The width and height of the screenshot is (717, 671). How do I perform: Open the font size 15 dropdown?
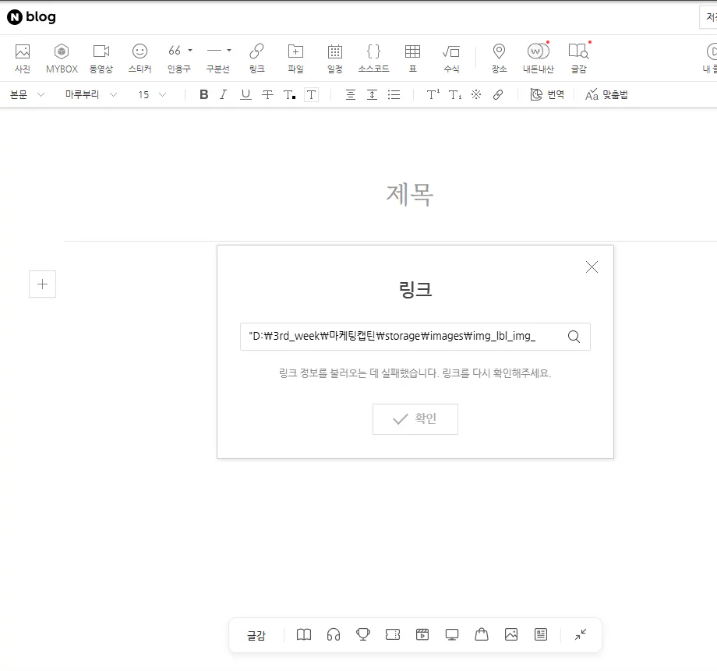(152, 95)
